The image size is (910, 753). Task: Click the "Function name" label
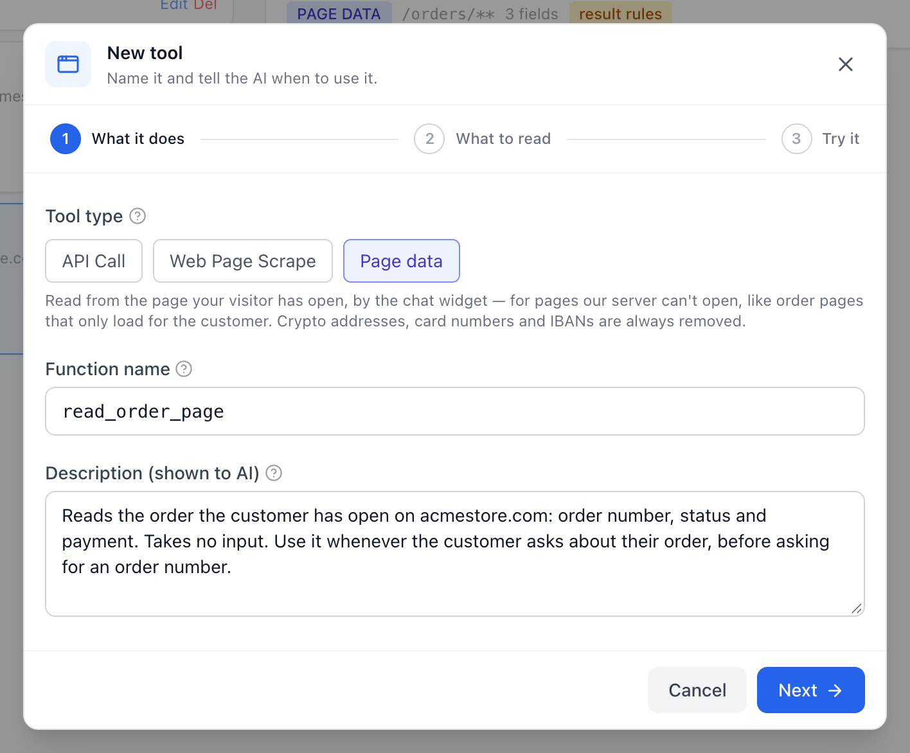pos(108,369)
